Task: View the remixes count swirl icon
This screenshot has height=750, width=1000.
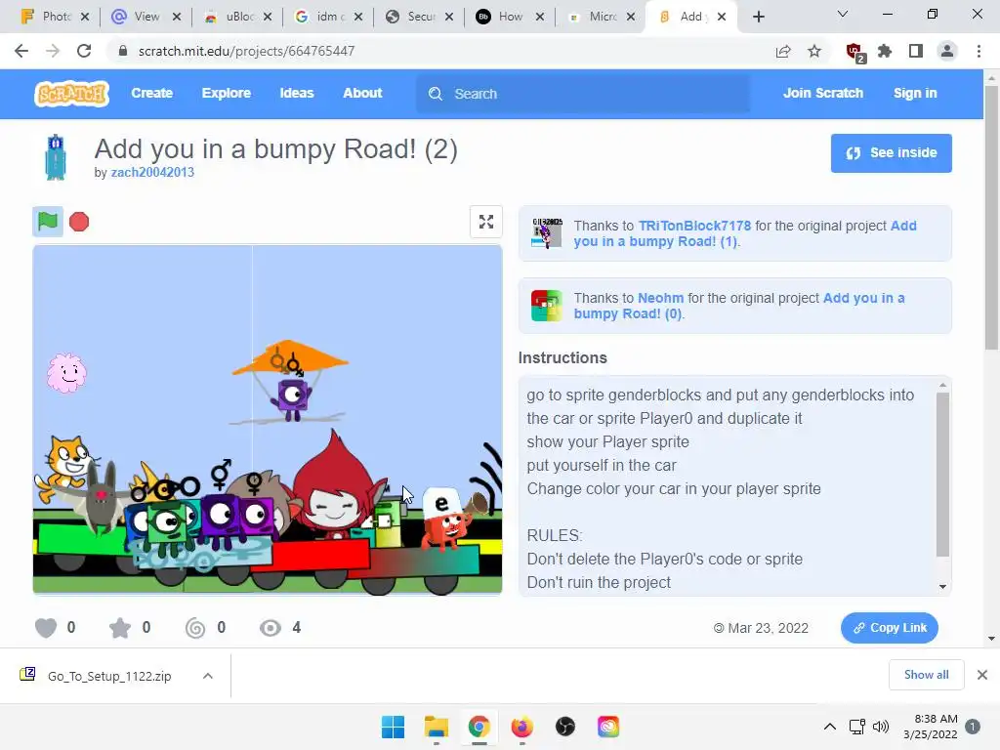Action: coord(195,628)
